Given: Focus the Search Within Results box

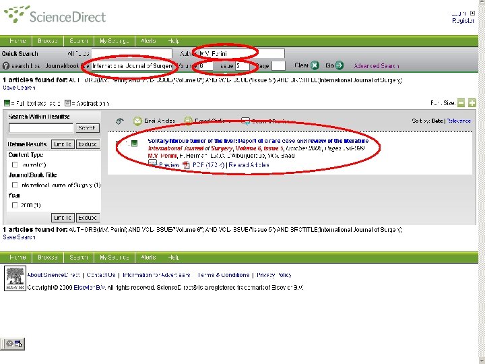Looking at the screenshot, I should click(41, 128).
